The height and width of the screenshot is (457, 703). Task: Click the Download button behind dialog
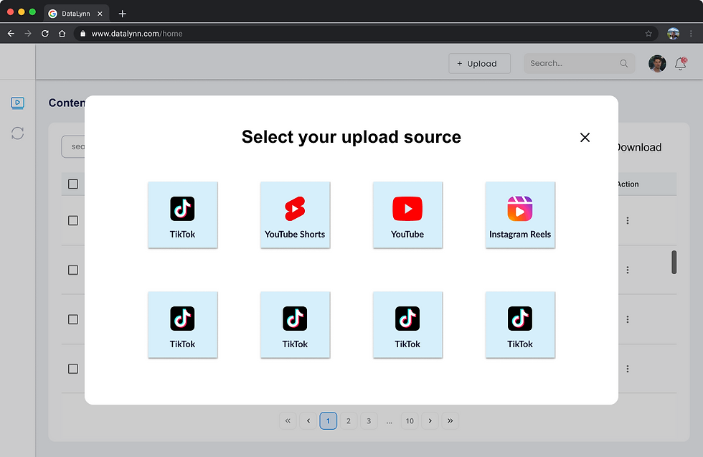tap(639, 148)
